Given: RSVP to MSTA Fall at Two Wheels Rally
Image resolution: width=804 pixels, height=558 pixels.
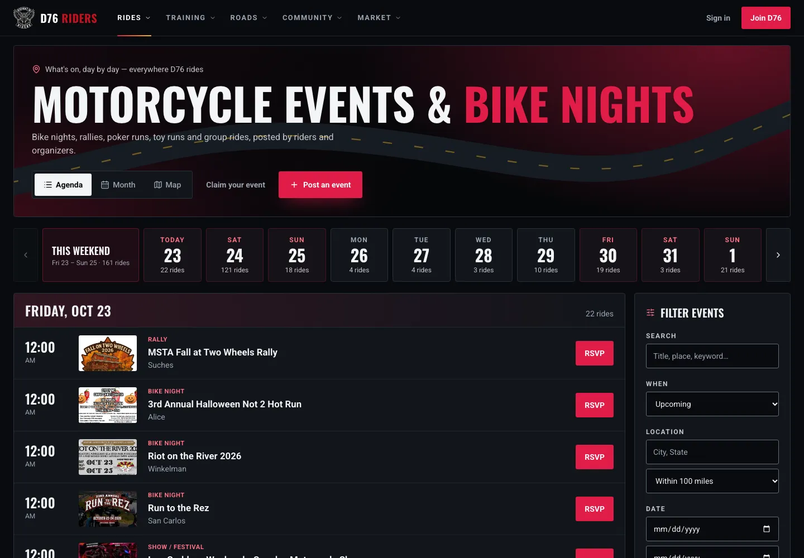Looking at the screenshot, I should [595, 353].
